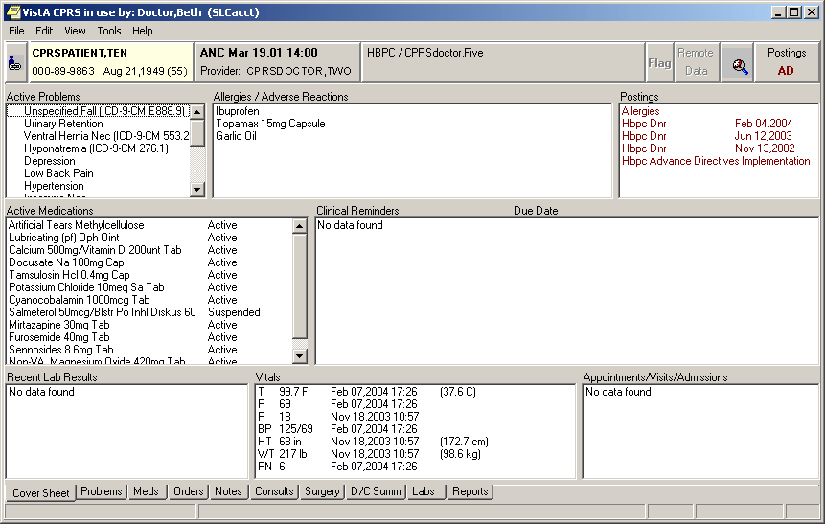Open the View menu
The height and width of the screenshot is (524, 825).
tap(75, 31)
